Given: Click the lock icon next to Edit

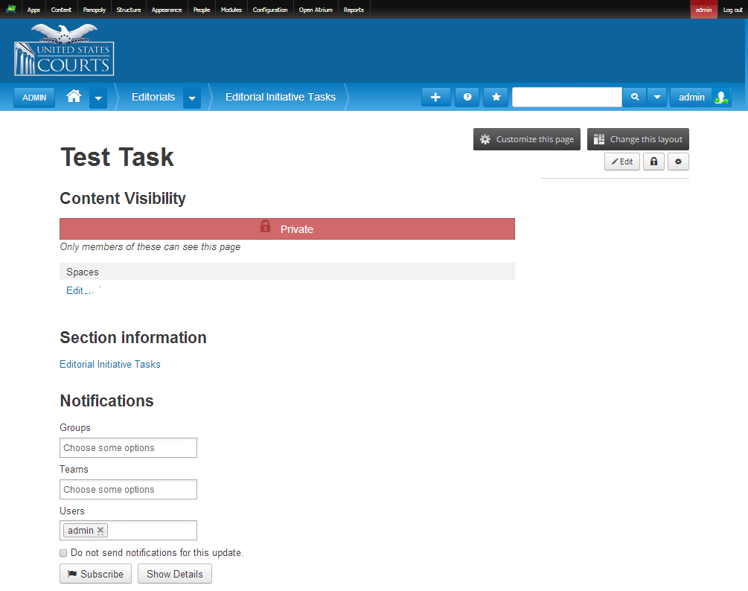Looking at the screenshot, I should [x=653, y=162].
